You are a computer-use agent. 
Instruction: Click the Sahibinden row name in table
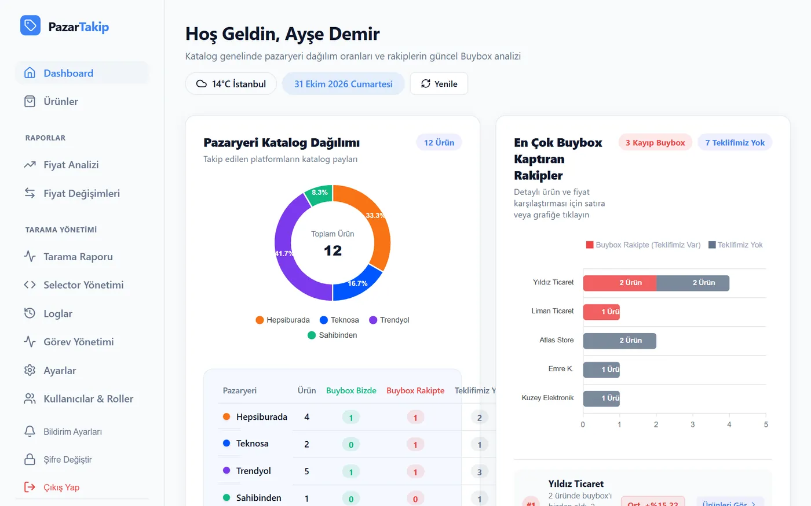(x=259, y=498)
